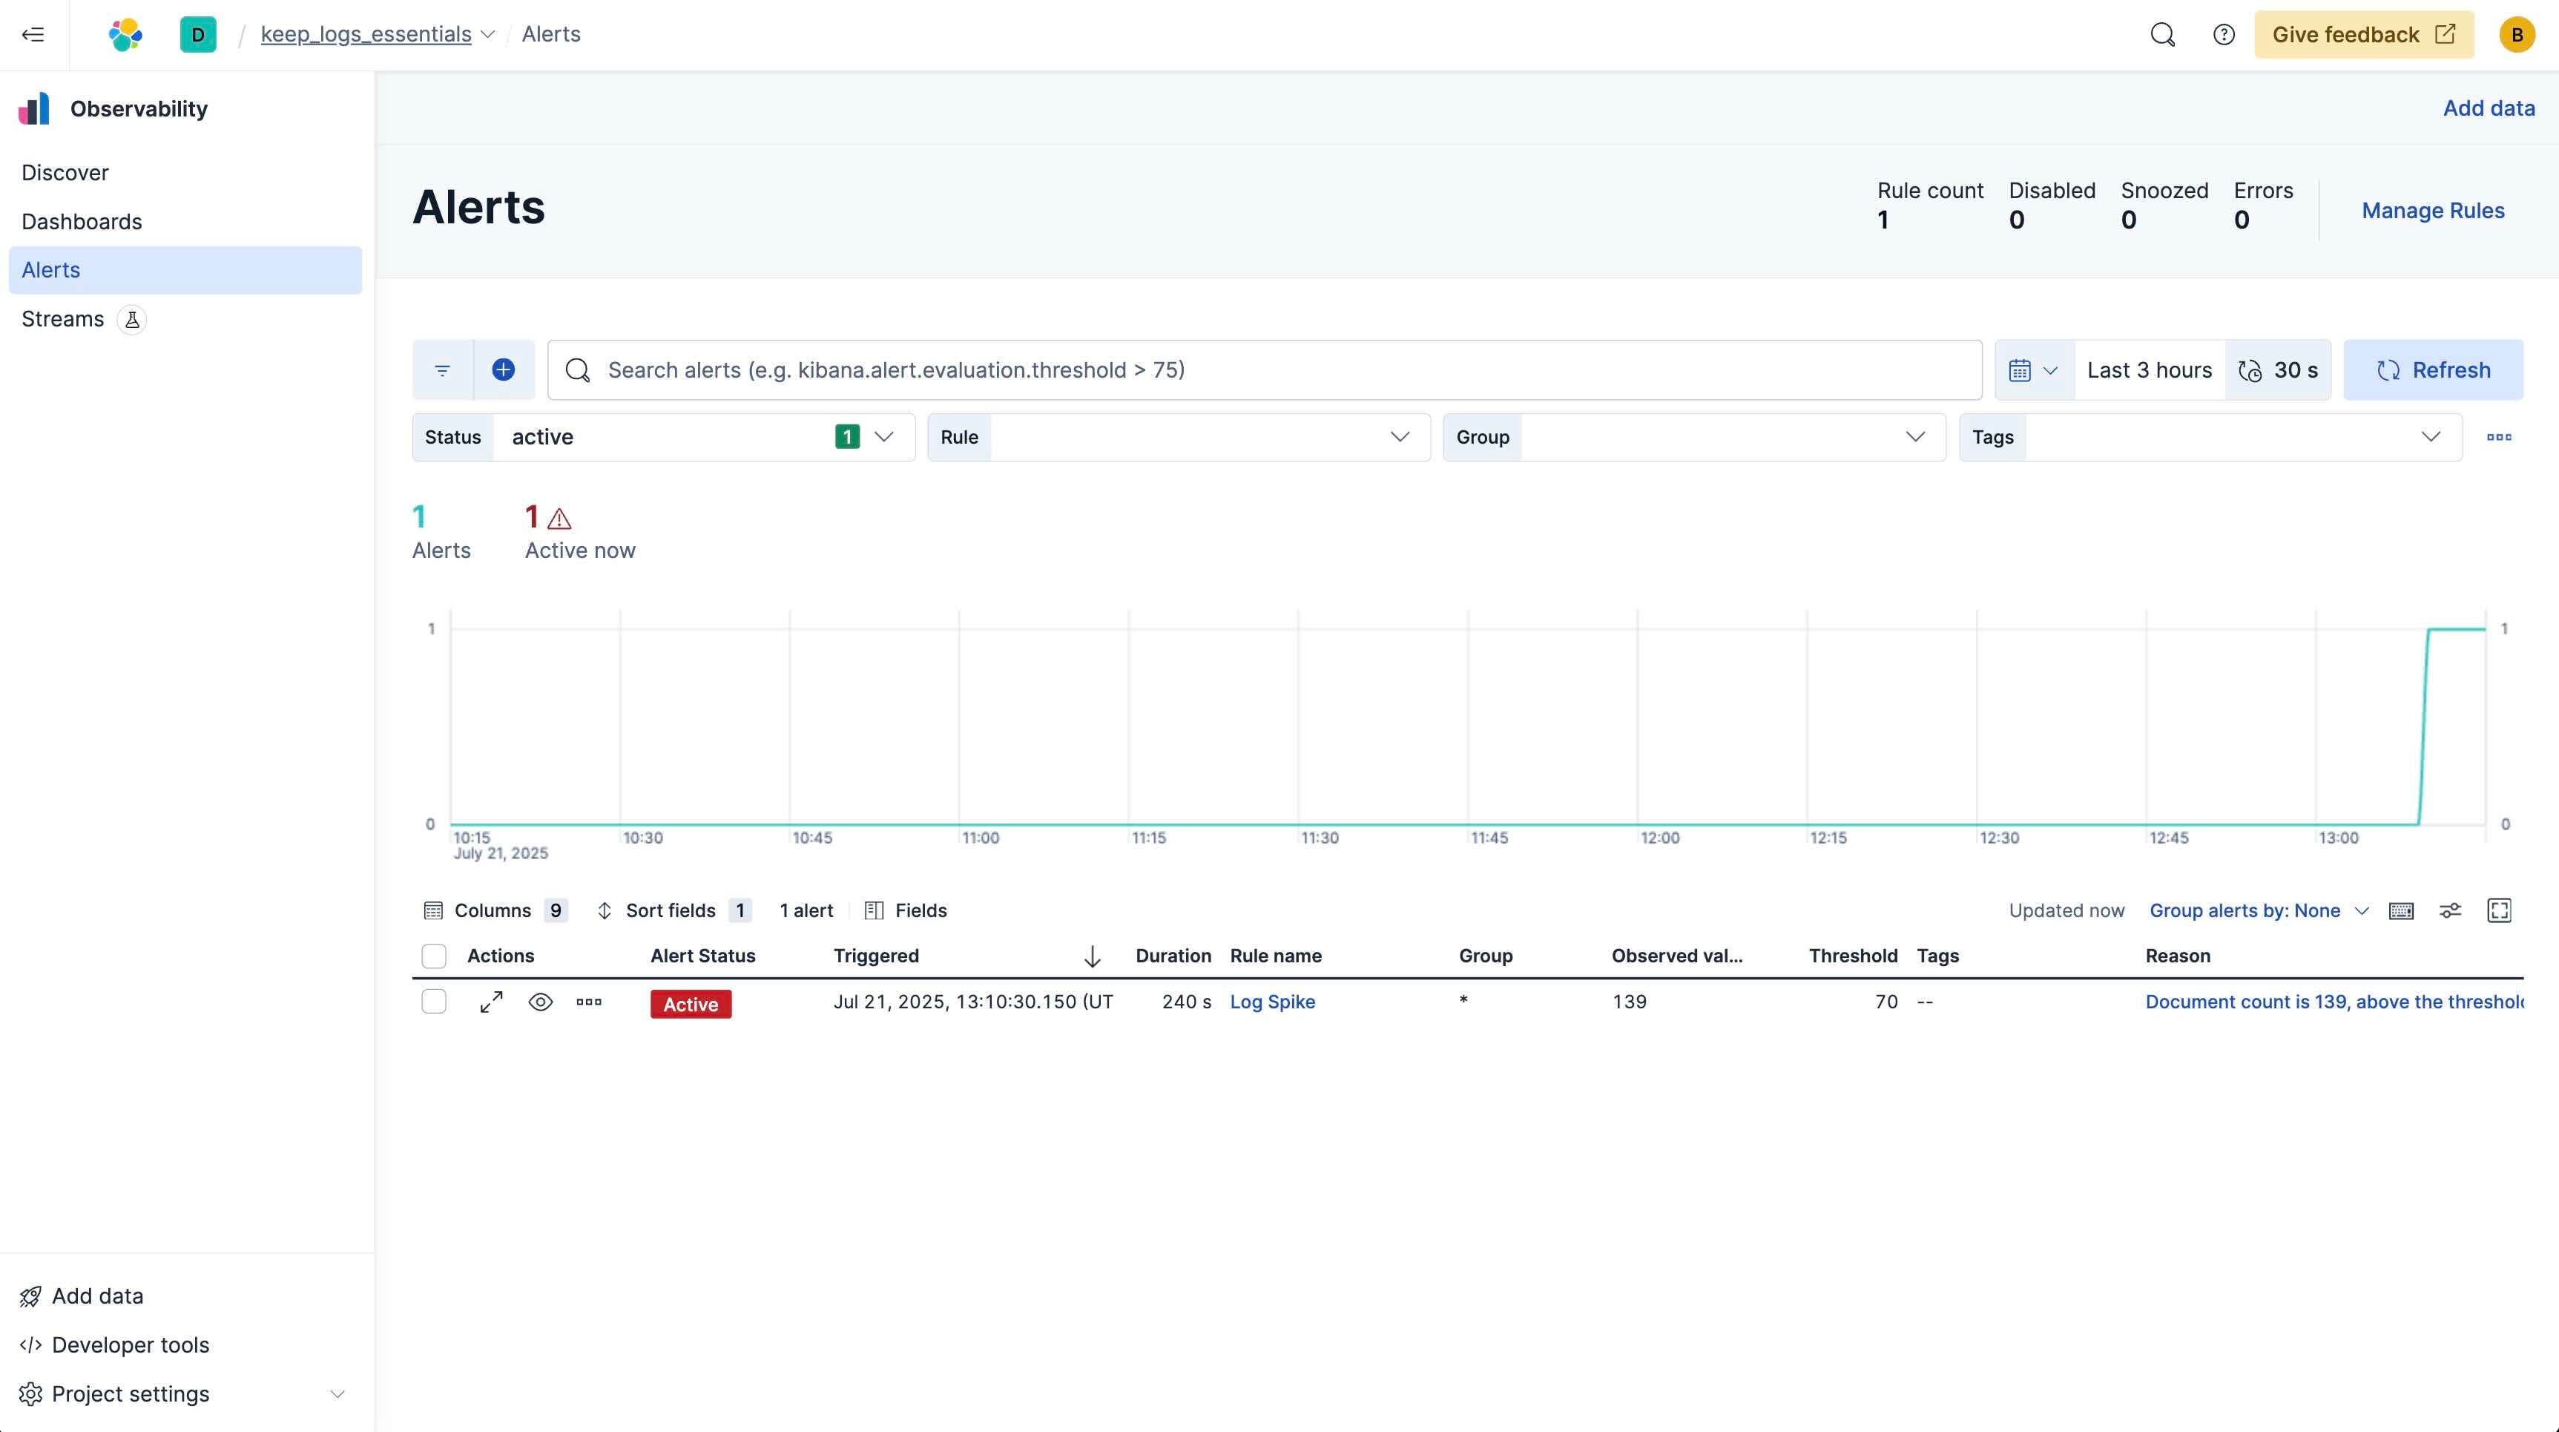The height and width of the screenshot is (1432, 2559).
Task: Open the date quick menu calendar dropdown
Action: [x=2032, y=370]
